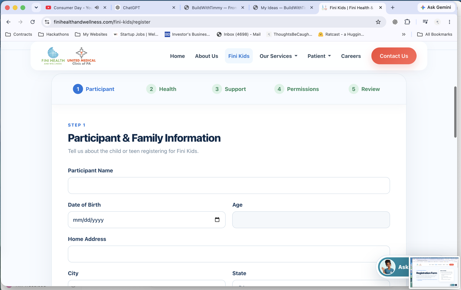Open the ChatGPT extension icon in toolbar
The image size is (461, 290).
[x=395, y=22]
